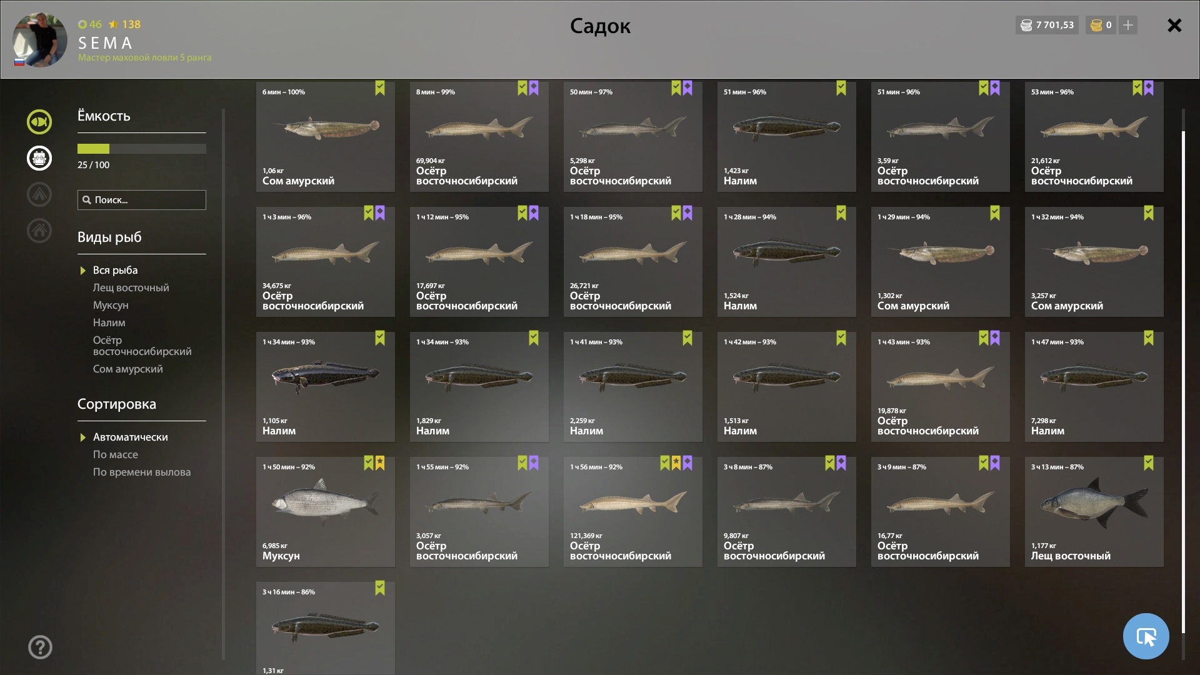Sort by catch time (По времени вылова)

coord(142,472)
